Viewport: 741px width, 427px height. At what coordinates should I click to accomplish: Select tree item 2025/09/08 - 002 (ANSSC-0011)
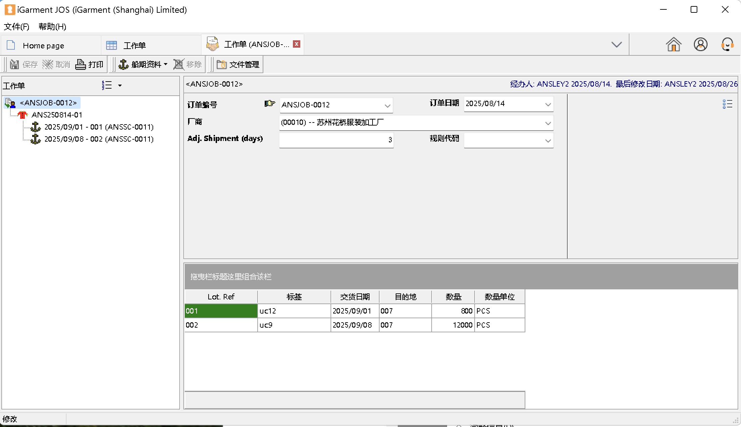[x=99, y=139]
